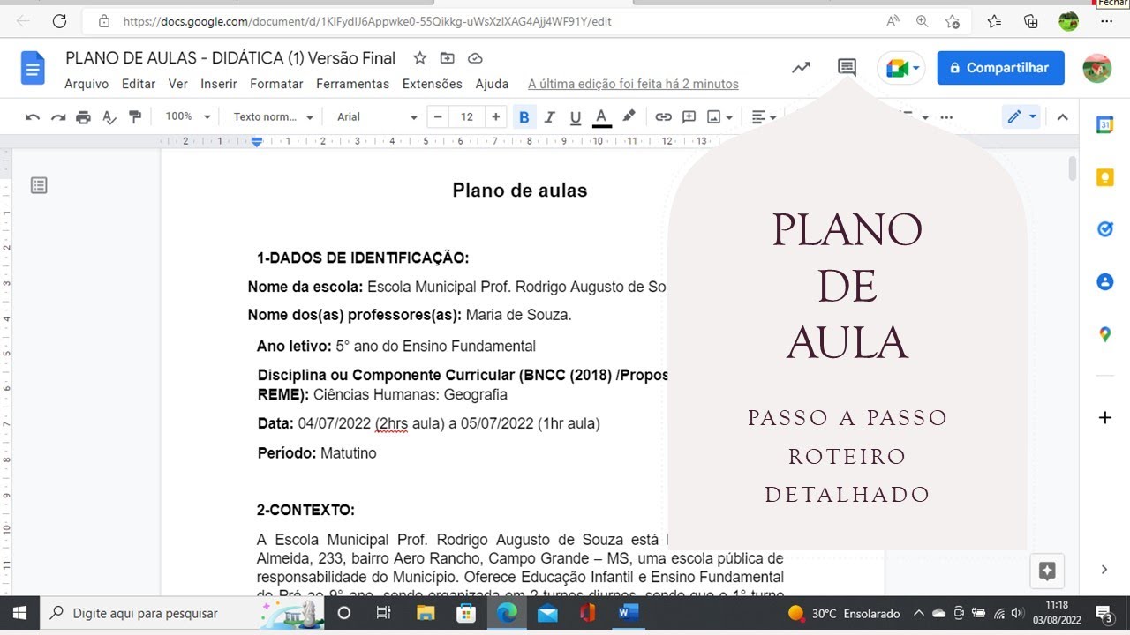Hide the menus with the up chevron

tap(1062, 116)
